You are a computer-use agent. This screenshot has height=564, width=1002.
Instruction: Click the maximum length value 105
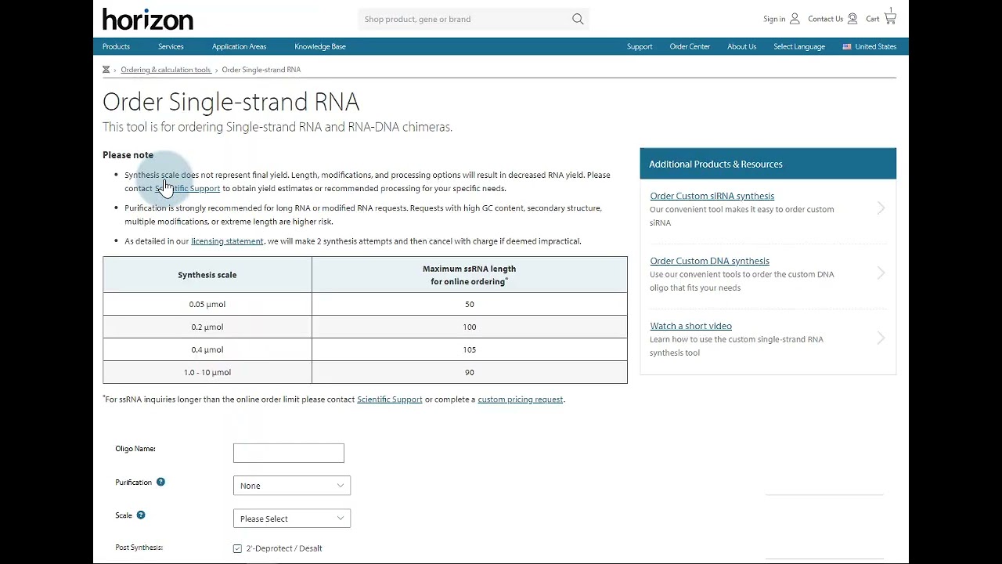(x=470, y=349)
